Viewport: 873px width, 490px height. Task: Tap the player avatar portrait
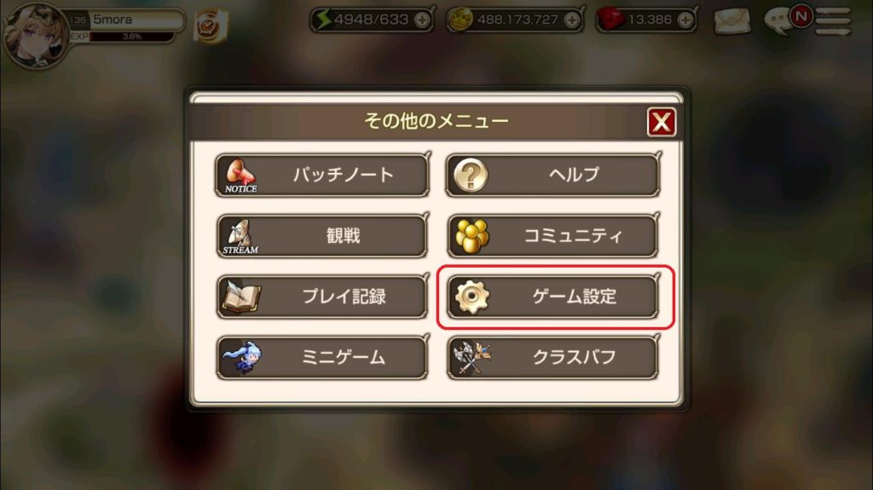coord(36,36)
